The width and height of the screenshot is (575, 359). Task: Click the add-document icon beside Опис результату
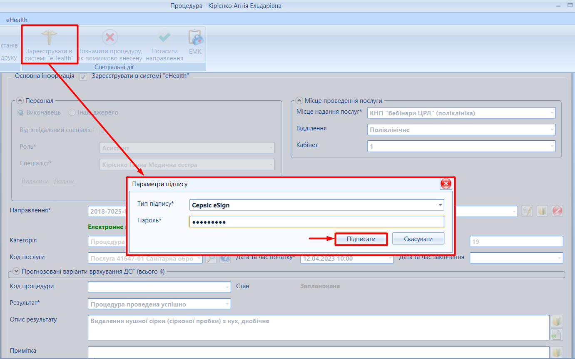pos(557,334)
